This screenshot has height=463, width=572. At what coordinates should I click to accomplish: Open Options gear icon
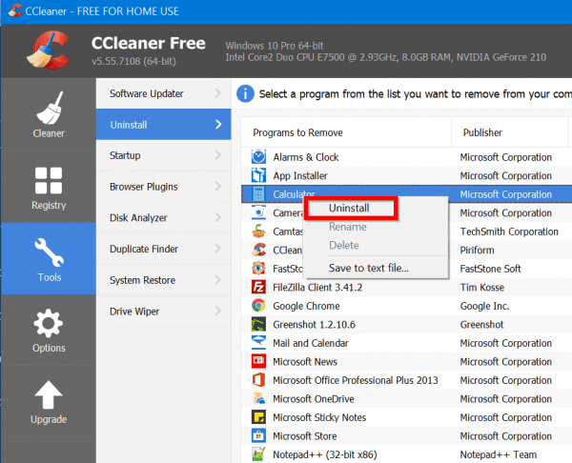tap(48, 323)
